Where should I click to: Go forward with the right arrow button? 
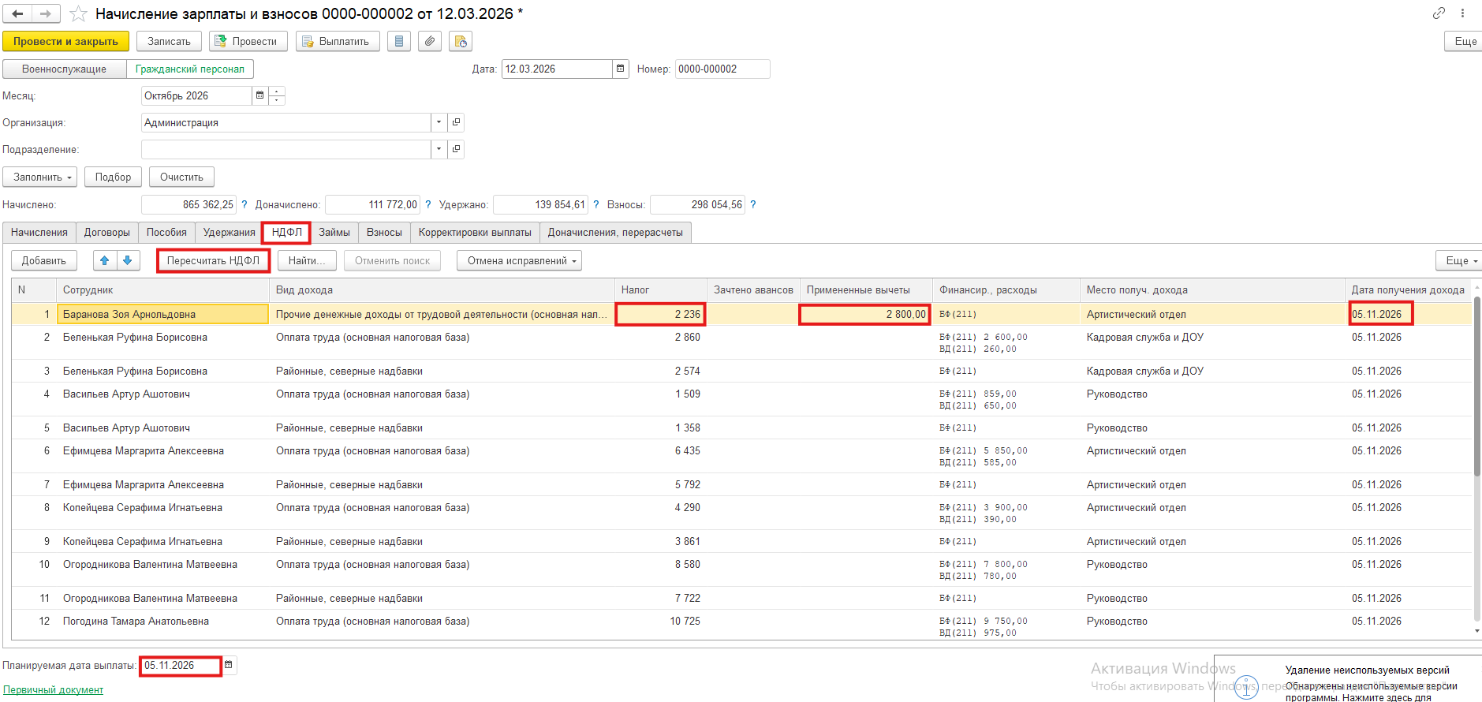(45, 13)
